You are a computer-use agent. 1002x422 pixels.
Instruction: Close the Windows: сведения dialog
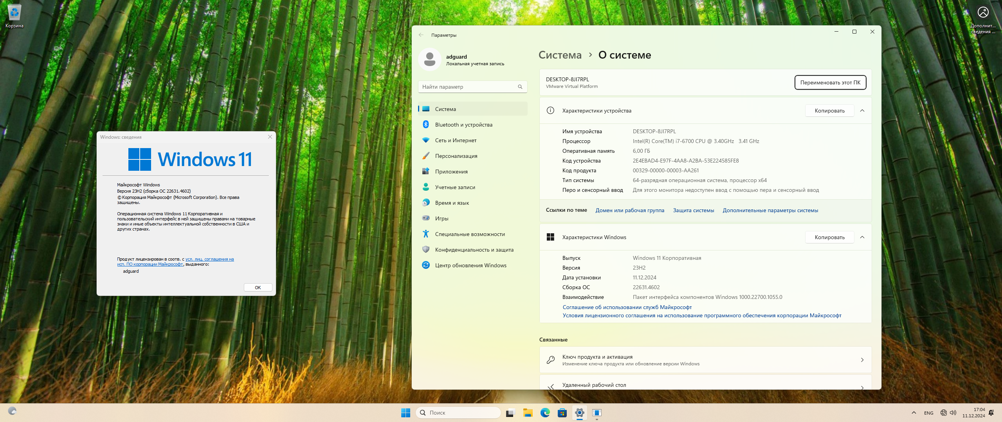pyautogui.click(x=270, y=137)
